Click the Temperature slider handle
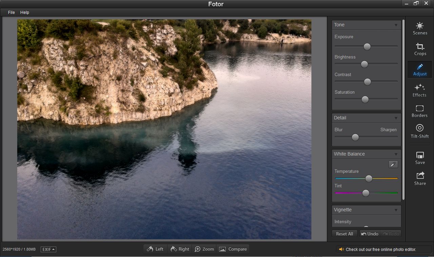The image size is (434, 257). point(369,179)
